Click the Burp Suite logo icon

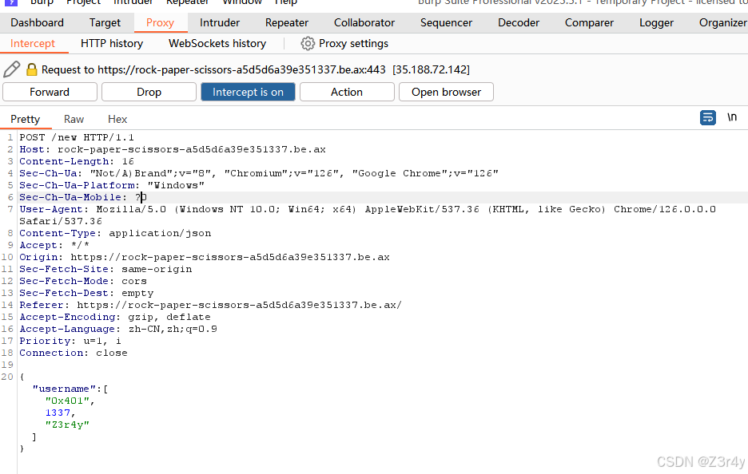[x=10, y=2]
